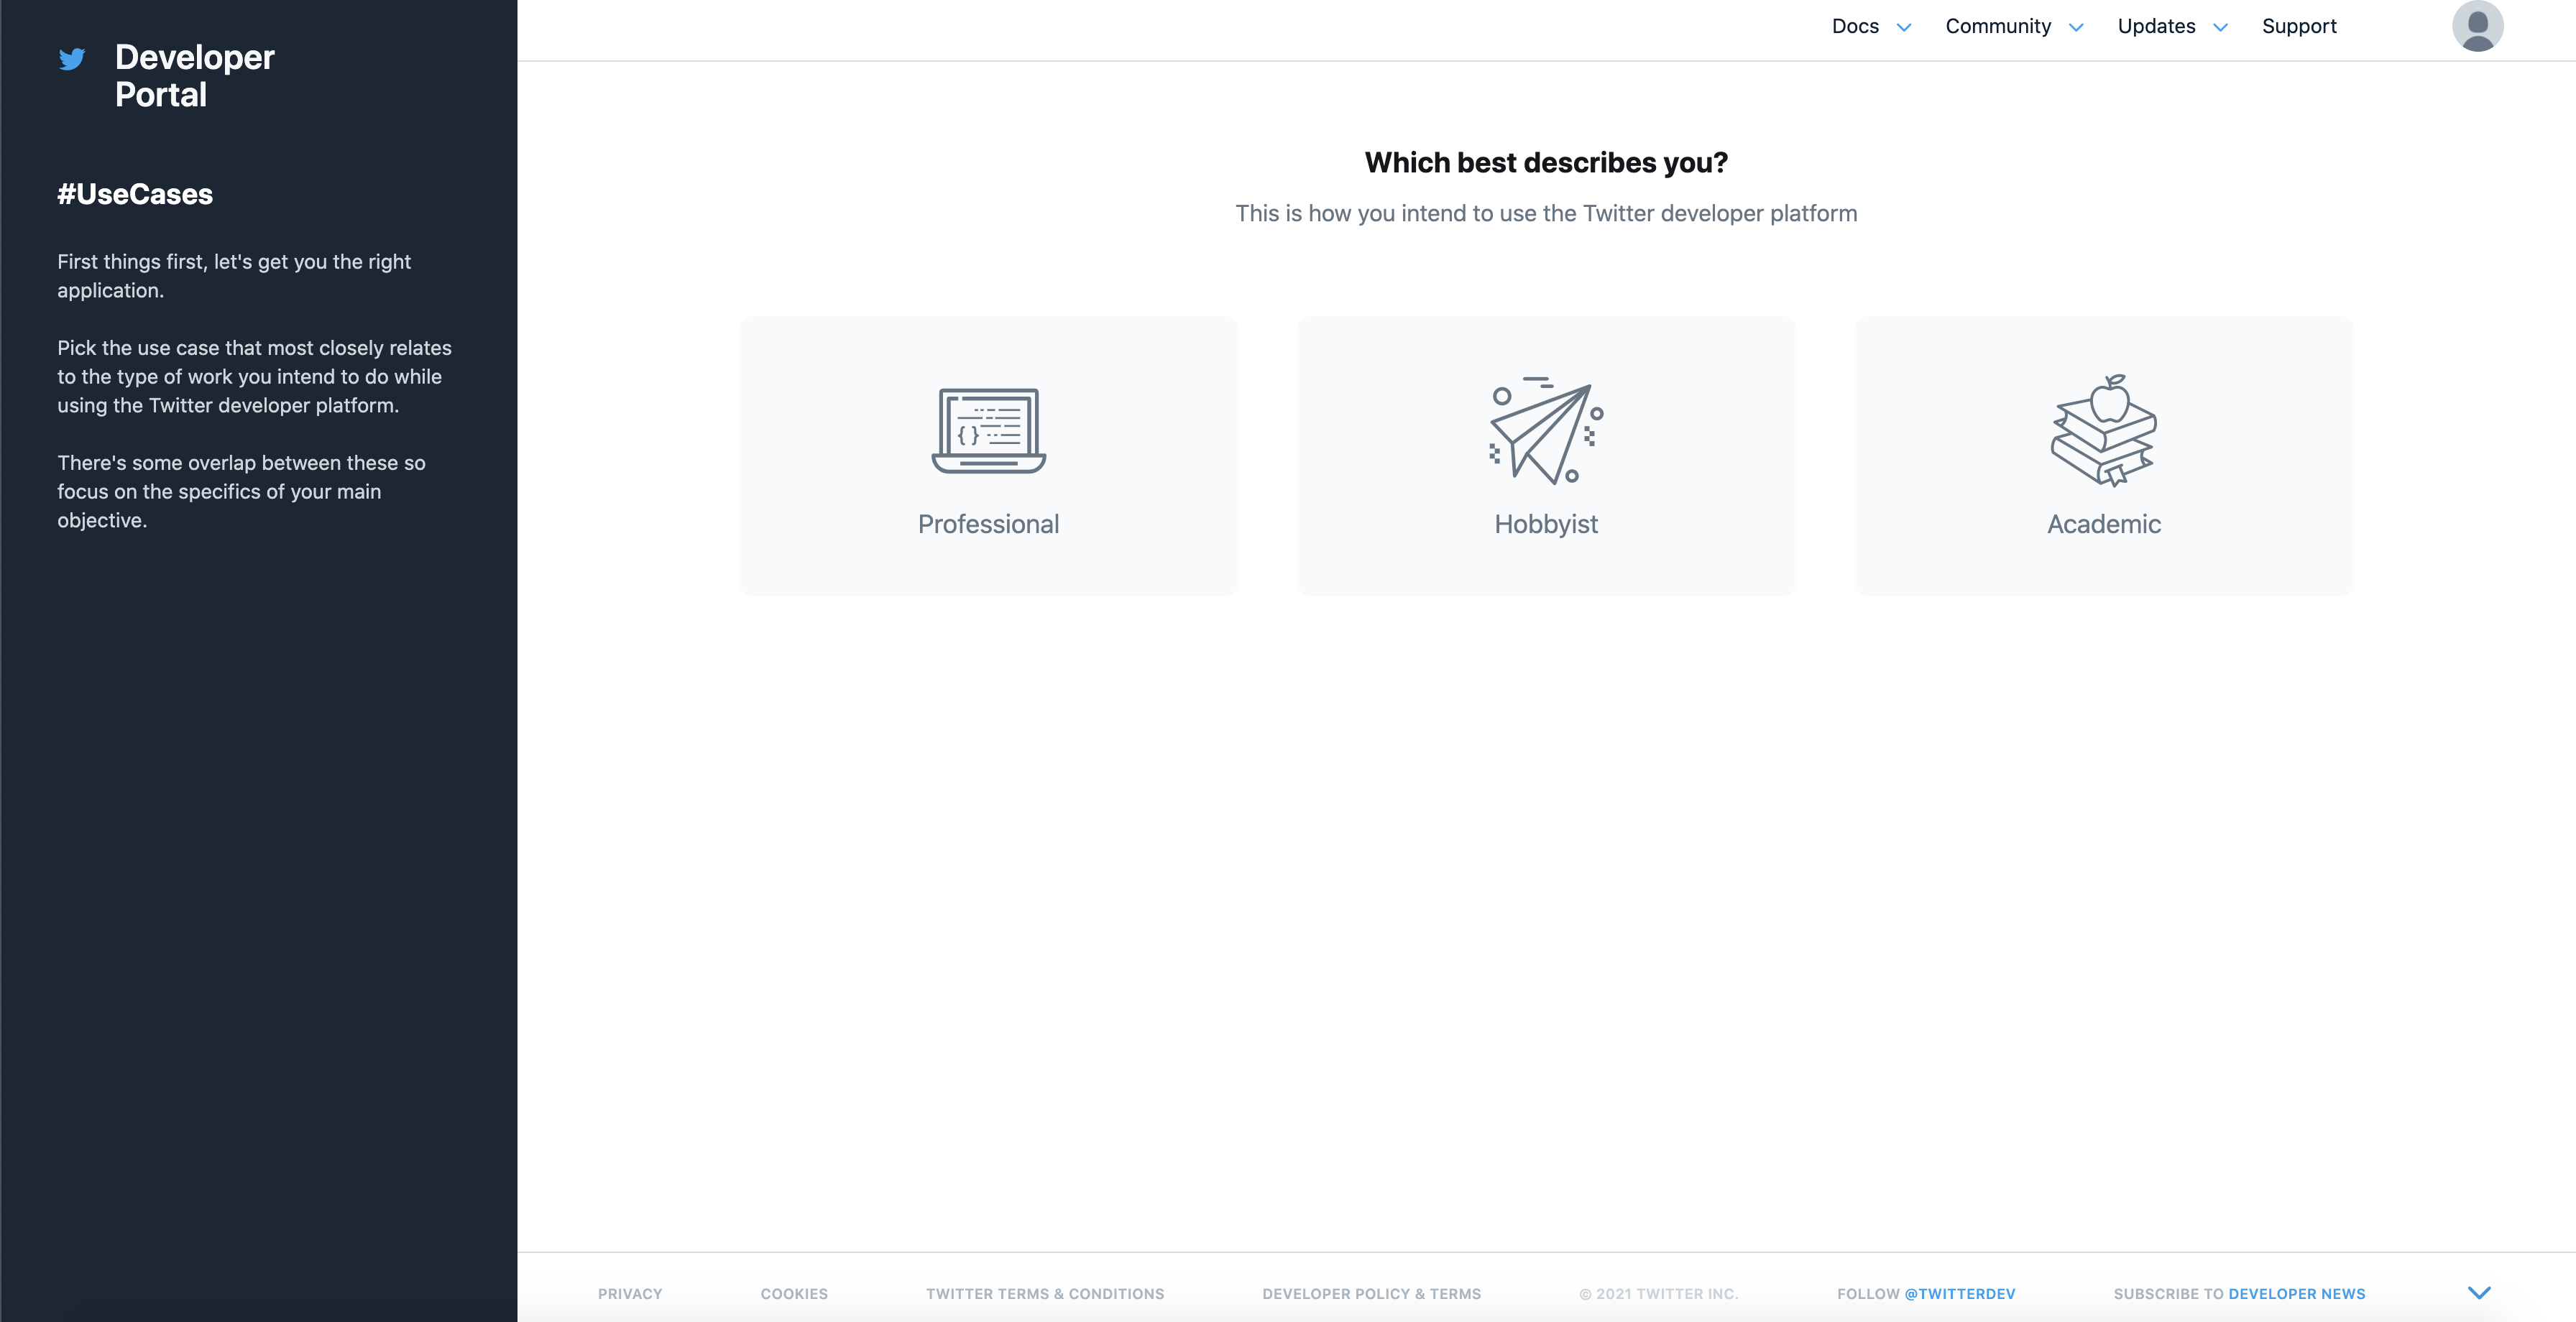Expand the Community dropdown chevron
2576x1322 pixels.
pyautogui.click(x=2076, y=28)
